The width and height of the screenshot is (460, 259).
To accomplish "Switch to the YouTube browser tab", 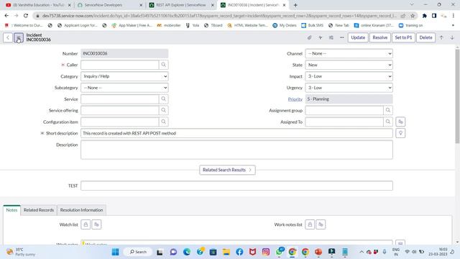I will click(38, 5).
